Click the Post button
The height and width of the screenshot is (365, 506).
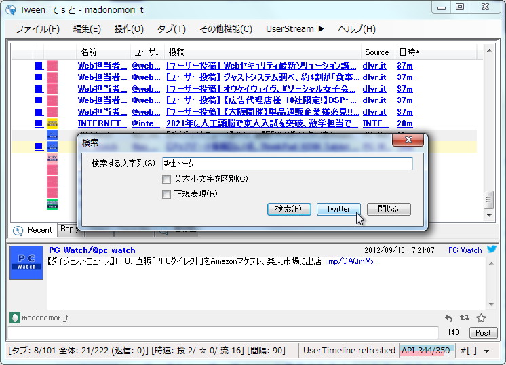pyautogui.click(x=483, y=332)
